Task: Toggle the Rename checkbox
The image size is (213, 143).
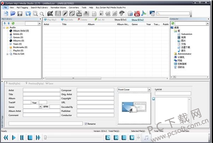Action: click(x=86, y=124)
